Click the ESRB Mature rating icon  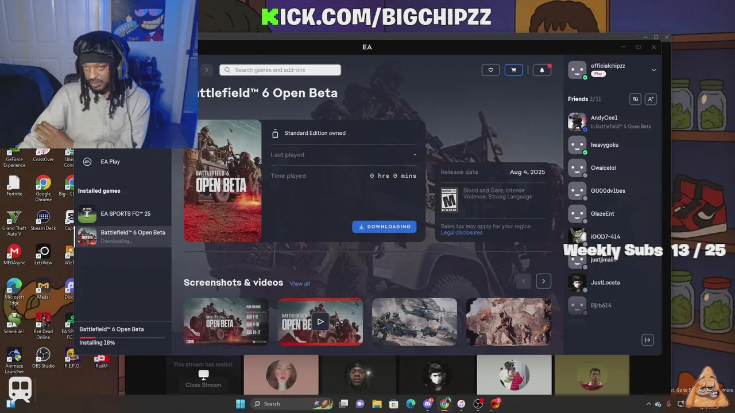tap(449, 200)
